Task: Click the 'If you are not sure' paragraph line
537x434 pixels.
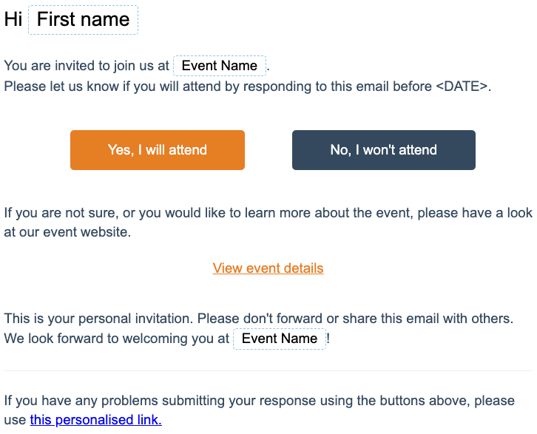Action: click(268, 213)
